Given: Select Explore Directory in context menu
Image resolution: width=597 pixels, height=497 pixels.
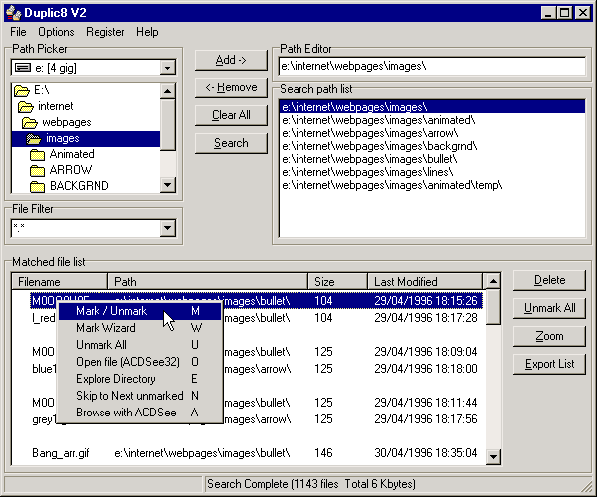Looking at the screenshot, I should pos(115,379).
